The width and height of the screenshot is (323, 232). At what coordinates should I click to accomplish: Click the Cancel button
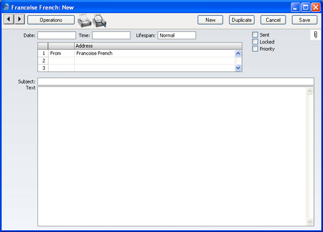pyautogui.click(x=273, y=20)
